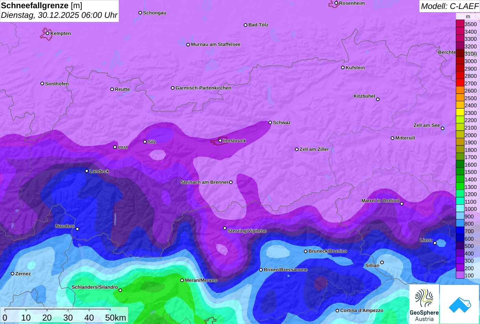The width and height of the screenshot is (480, 324).
Task: Click the Sonthofen location dot
Action: pos(42,84)
